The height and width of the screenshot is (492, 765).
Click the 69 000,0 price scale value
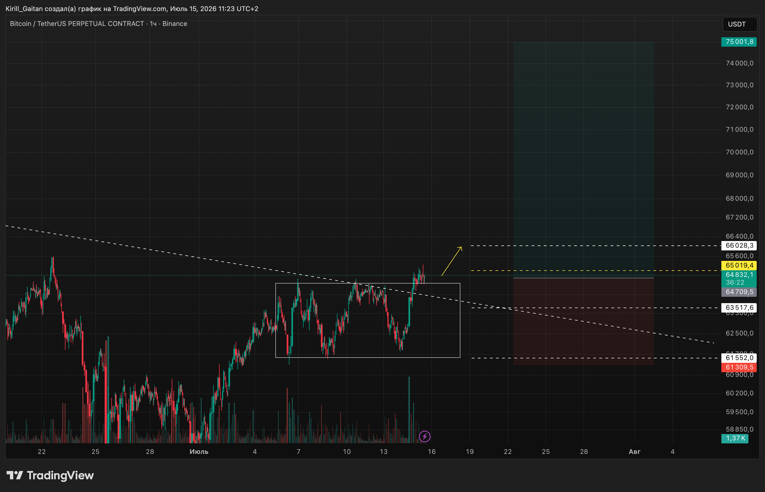coord(739,175)
